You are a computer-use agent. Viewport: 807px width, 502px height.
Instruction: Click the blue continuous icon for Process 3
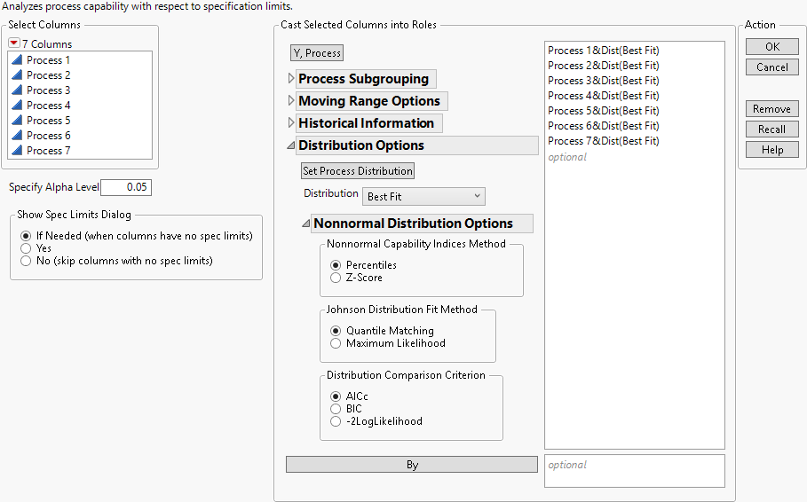tap(17, 90)
